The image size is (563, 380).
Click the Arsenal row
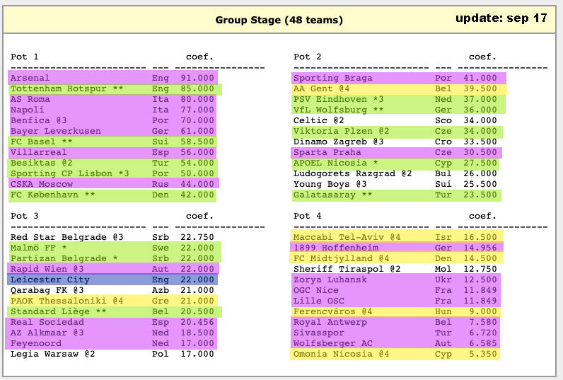tap(112, 78)
